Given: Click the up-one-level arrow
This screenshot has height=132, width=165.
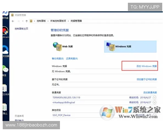Looking at the screenshot, I should (26, 21).
